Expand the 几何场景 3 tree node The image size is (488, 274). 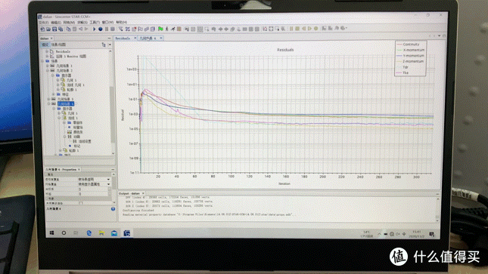pyautogui.click(x=49, y=99)
